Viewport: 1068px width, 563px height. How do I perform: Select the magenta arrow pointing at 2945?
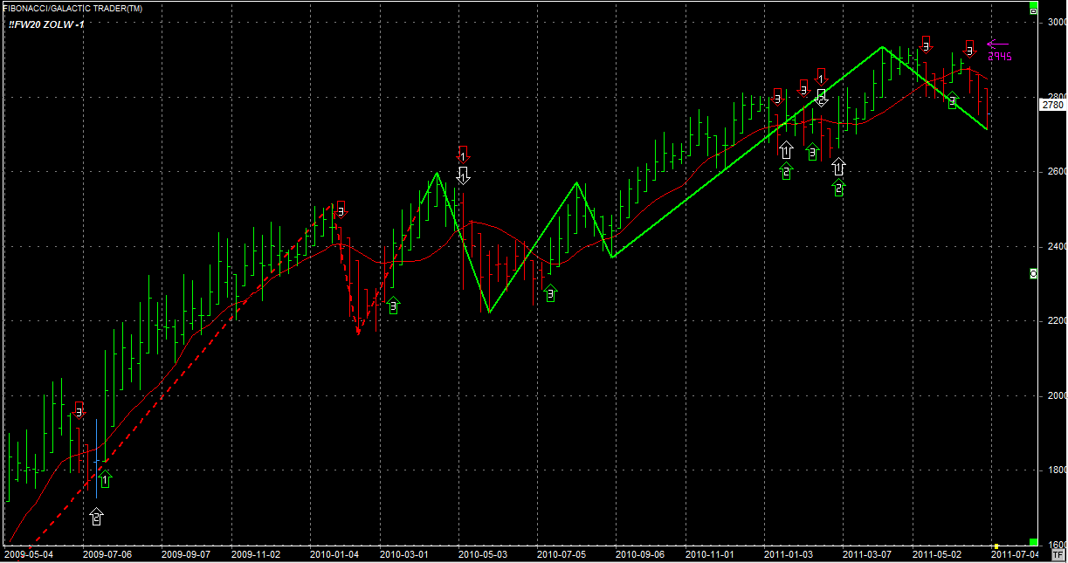997,44
